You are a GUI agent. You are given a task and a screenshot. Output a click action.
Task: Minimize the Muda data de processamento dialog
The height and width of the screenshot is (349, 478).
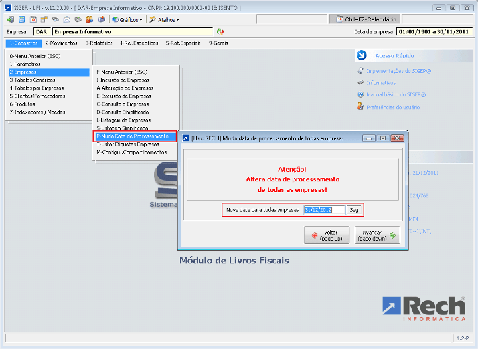[369, 138]
